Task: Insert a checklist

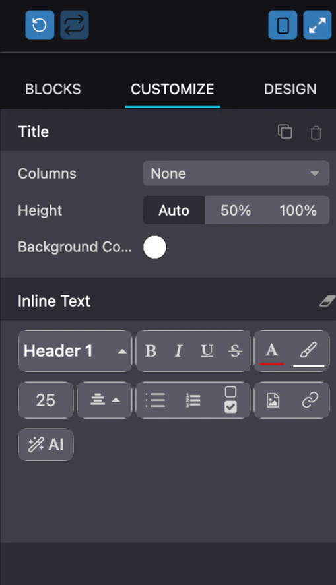Action: (x=230, y=400)
